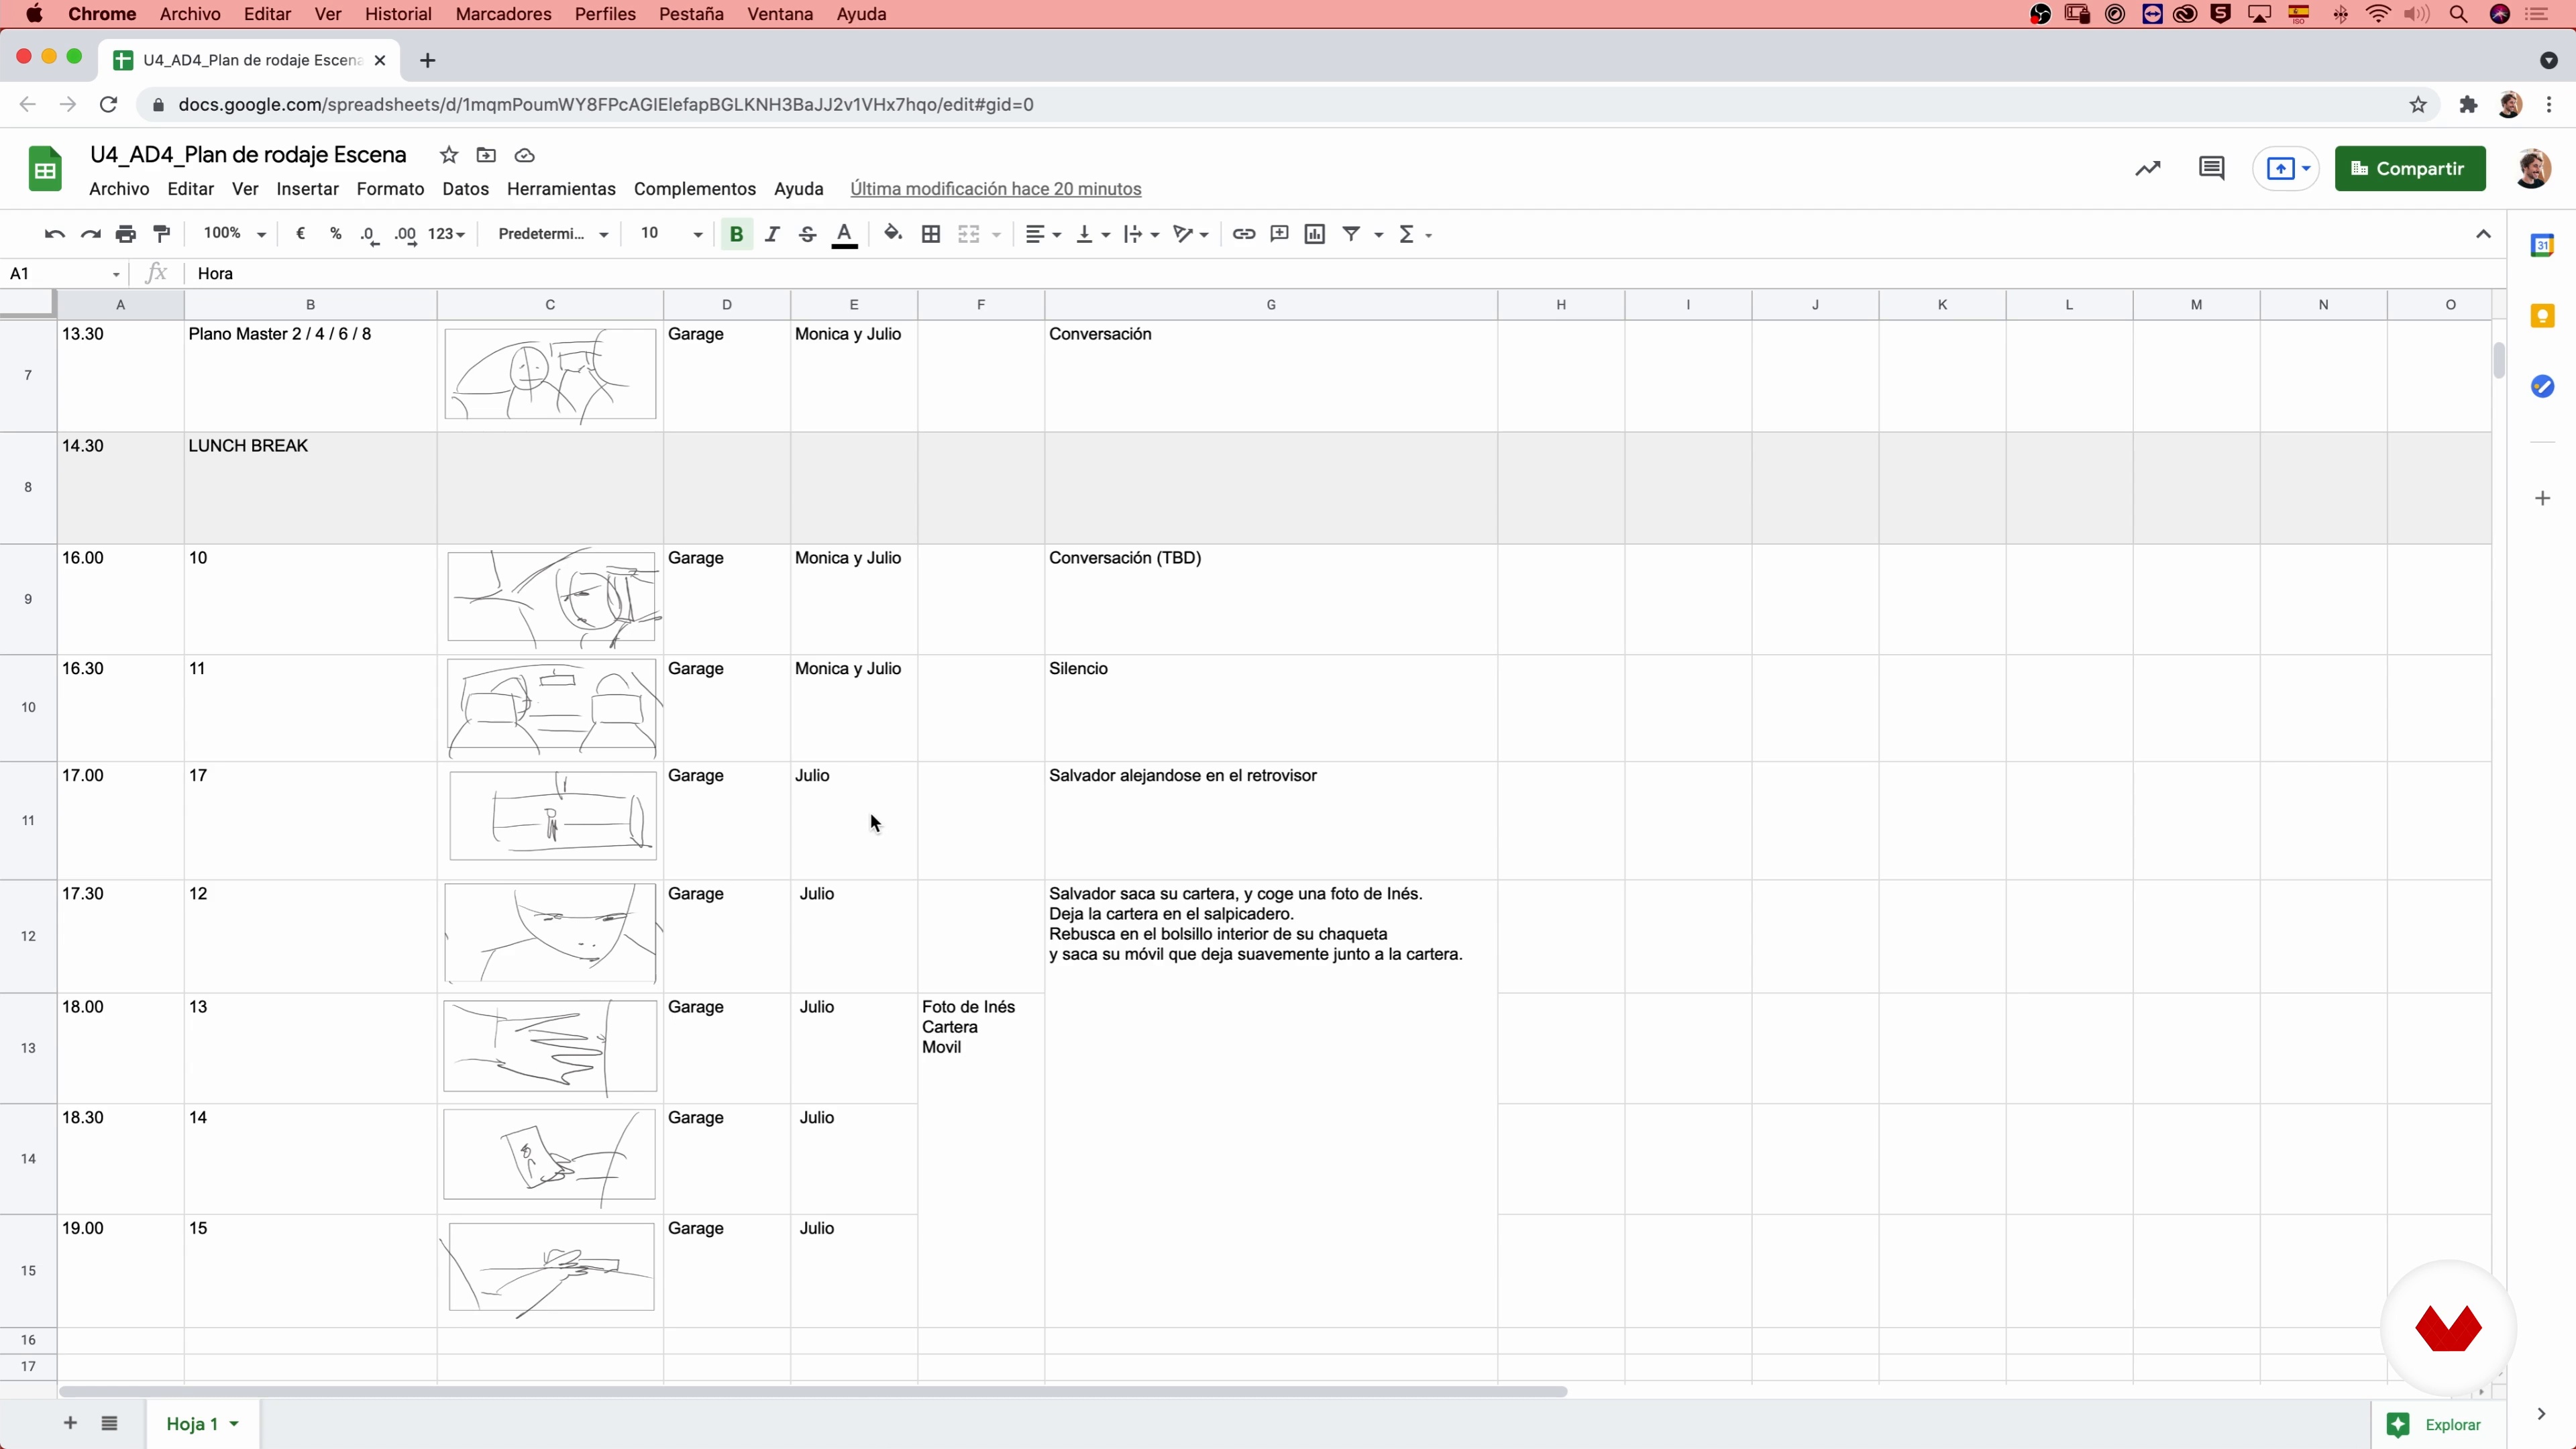Viewport: 2576px width, 1449px height.
Task: Select the Paint format tool
Action: 161,234
